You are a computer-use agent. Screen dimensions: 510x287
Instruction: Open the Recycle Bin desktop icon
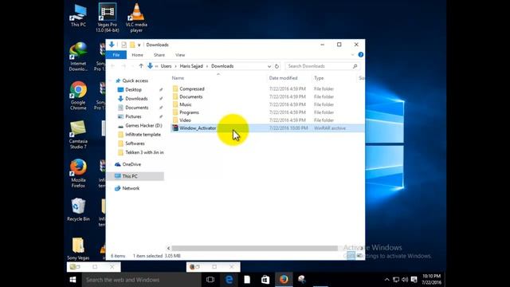78,210
